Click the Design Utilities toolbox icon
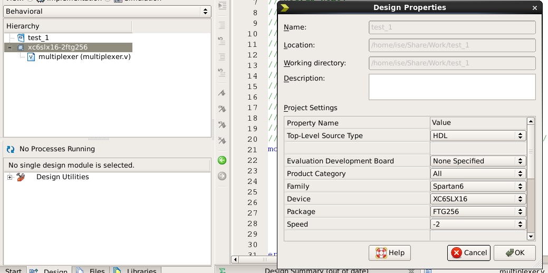Screen dimensions: 548x273 (21, 177)
